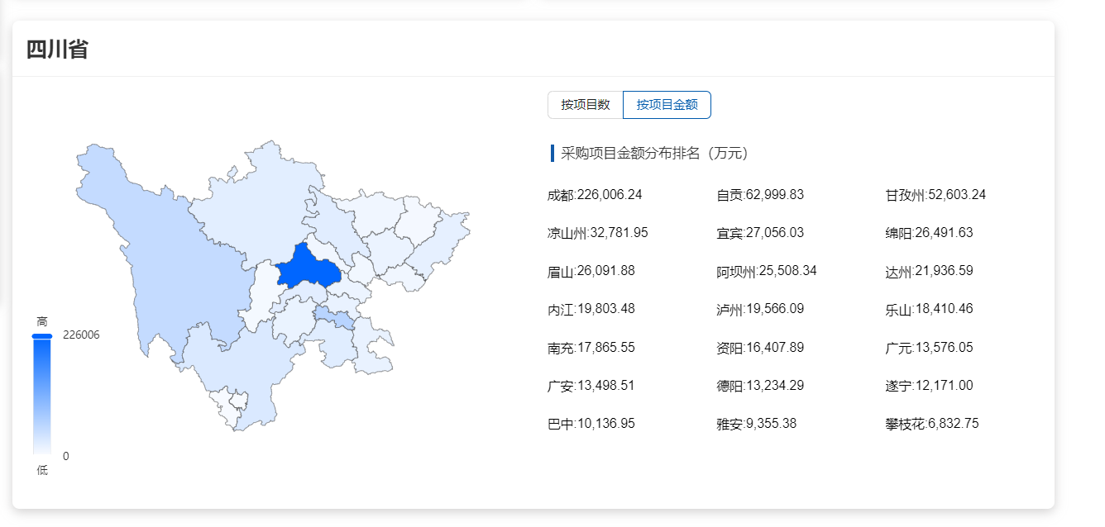Switch to the 按项目数 tab

tap(586, 105)
